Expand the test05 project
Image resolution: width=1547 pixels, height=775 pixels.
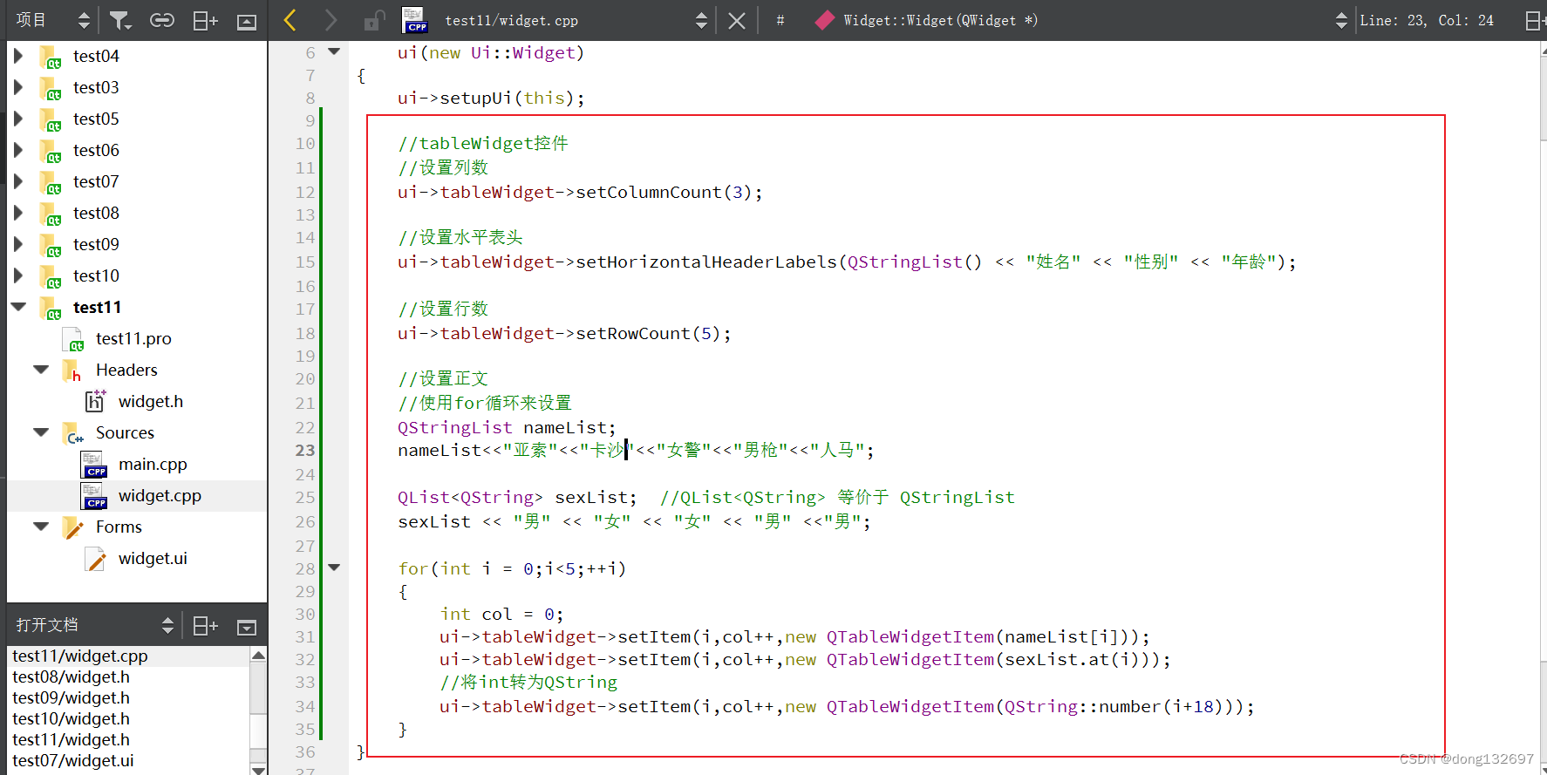(18, 119)
